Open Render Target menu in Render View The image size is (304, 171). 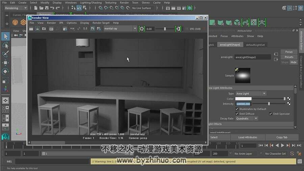tap(101, 23)
